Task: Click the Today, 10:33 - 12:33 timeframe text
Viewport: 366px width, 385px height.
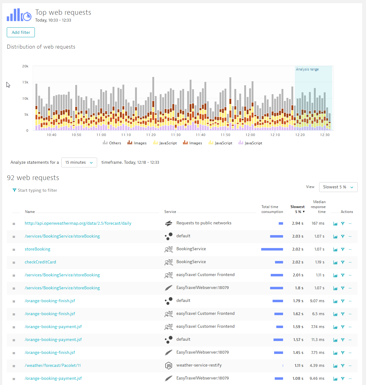Action: (x=53, y=20)
